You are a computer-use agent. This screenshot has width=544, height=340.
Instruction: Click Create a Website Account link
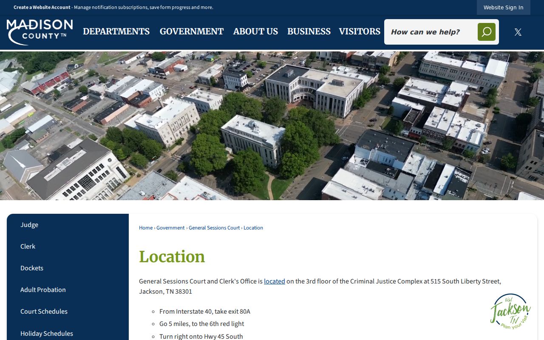42,7
